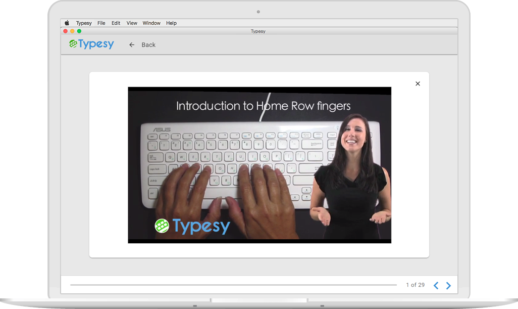Click the page indicator showing 1 of 29
Viewport: 518px width, 309px height.
(x=415, y=285)
